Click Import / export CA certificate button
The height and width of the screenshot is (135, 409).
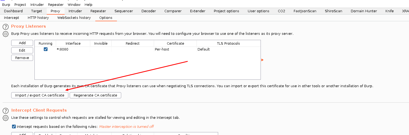pyautogui.click(x=40, y=95)
